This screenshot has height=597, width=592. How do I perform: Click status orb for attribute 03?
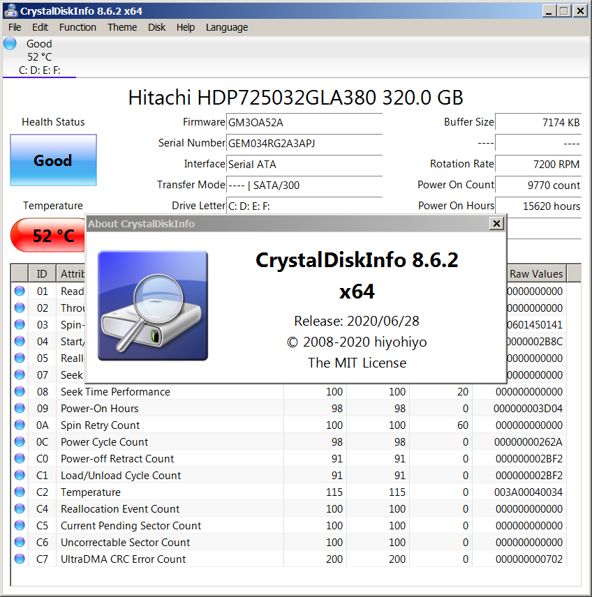(x=20, y=324)
